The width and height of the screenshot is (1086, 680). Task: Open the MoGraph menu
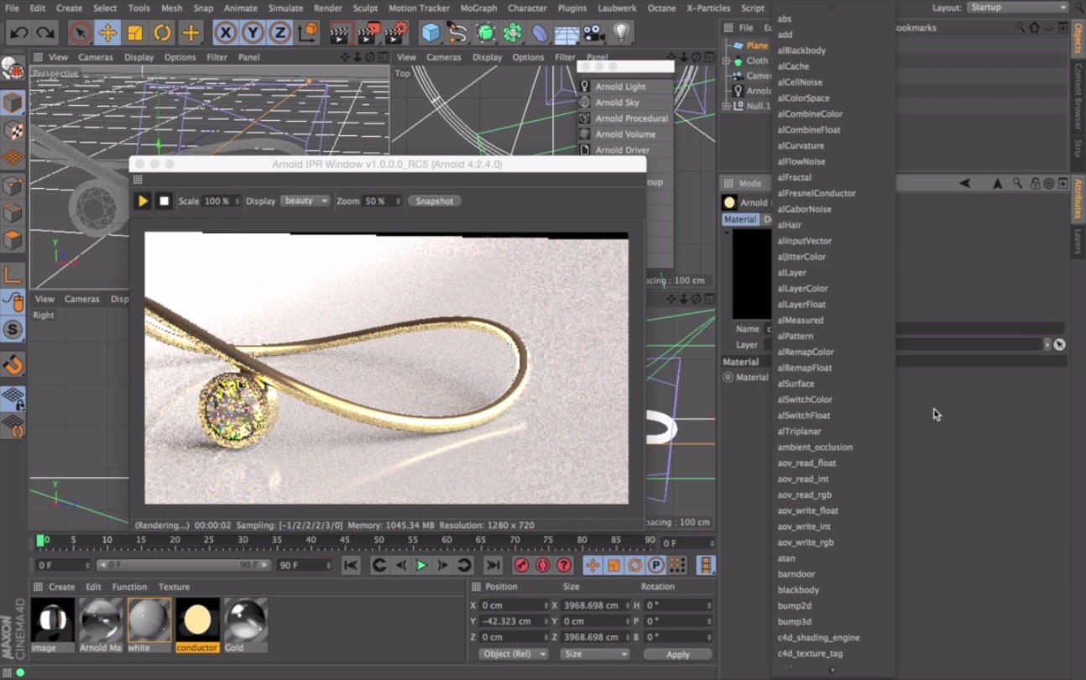click(478, 8)
